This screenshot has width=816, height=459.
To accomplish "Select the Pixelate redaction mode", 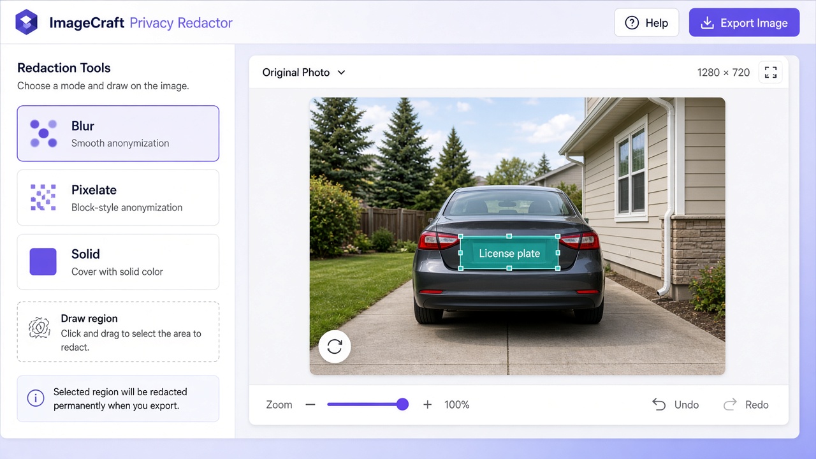I will (x=118, y=198).
